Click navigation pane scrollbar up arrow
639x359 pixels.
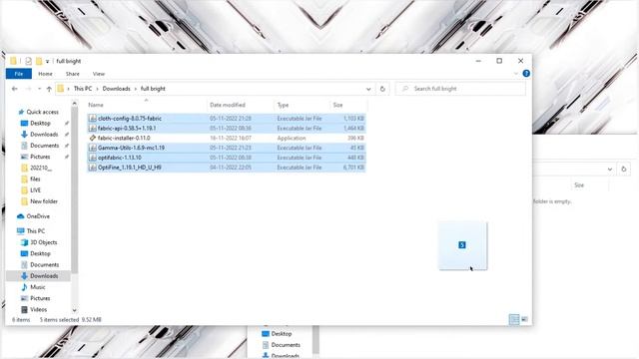74,104
